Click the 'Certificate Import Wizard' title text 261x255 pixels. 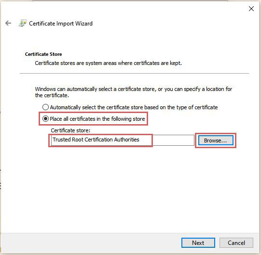click(x=61, y=24)
